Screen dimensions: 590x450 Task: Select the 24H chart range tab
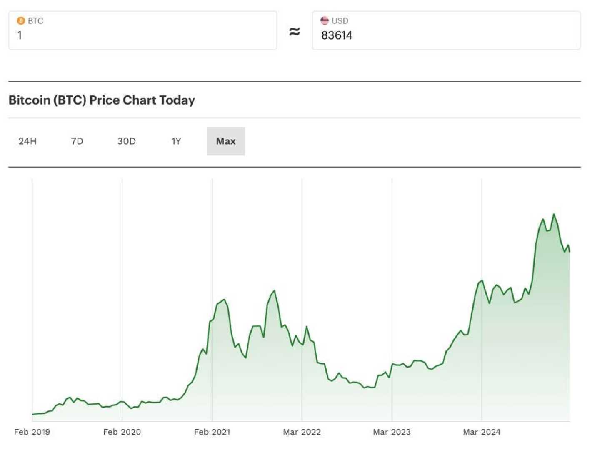27,141
